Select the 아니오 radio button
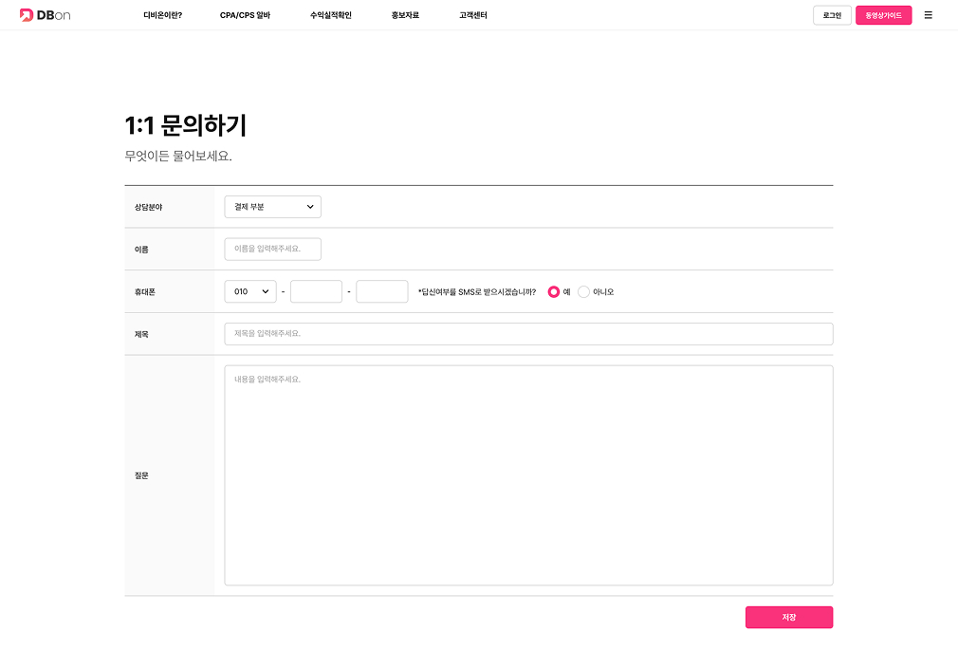This screenshot has width=958, height=650. (583, 292)
